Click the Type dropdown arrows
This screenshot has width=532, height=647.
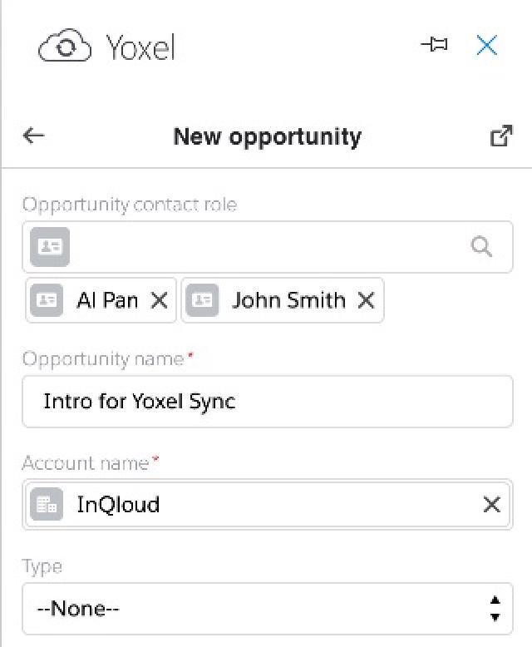[x=495, y=609]
